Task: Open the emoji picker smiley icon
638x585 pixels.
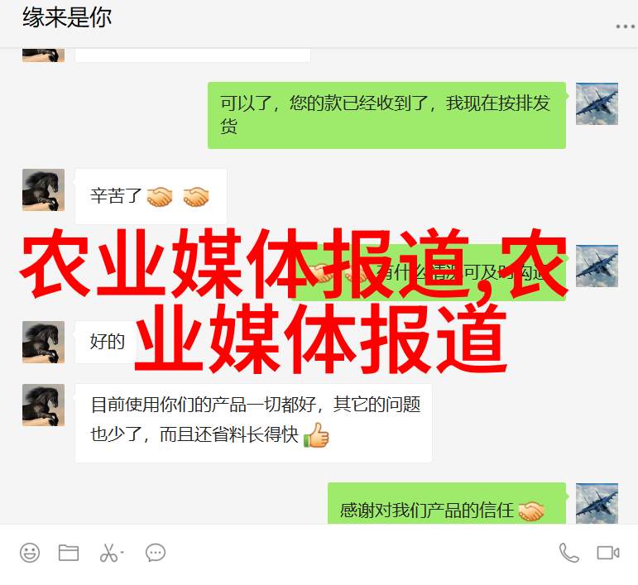Action: pyautogui.click(x=30, y=553)
